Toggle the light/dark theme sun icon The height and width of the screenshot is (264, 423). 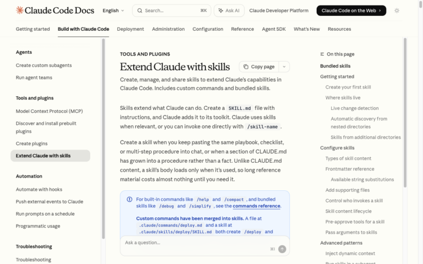(397, 10)
